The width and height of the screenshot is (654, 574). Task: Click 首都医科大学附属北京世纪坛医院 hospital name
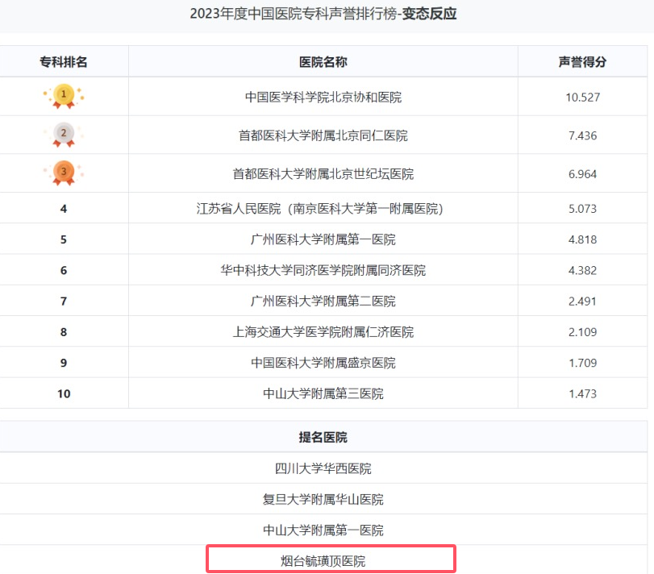323,174
